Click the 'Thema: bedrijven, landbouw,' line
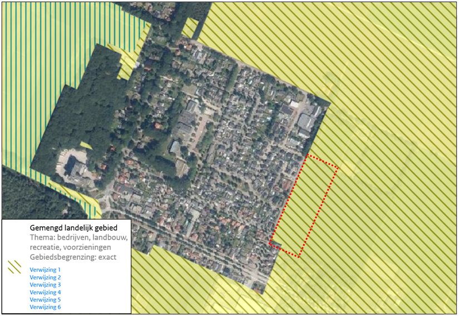 [x=79, y=237]
